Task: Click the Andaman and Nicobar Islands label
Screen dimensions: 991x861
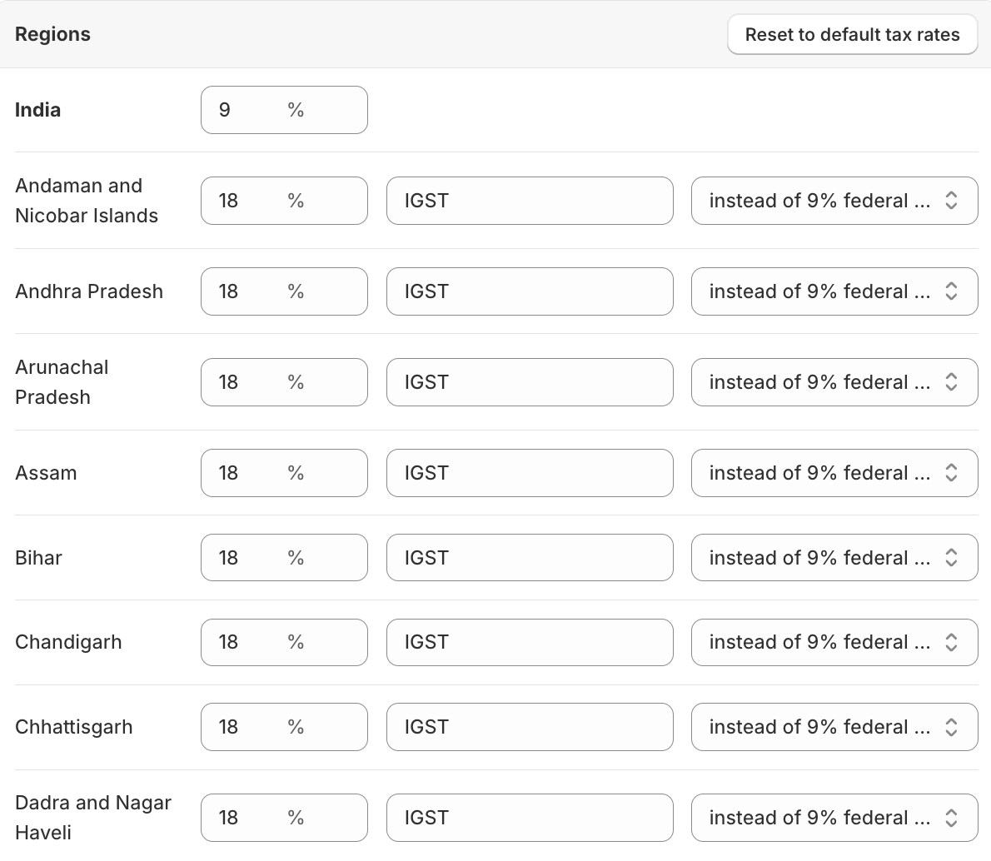Action: pyautogui.click(x=87, y=201)
